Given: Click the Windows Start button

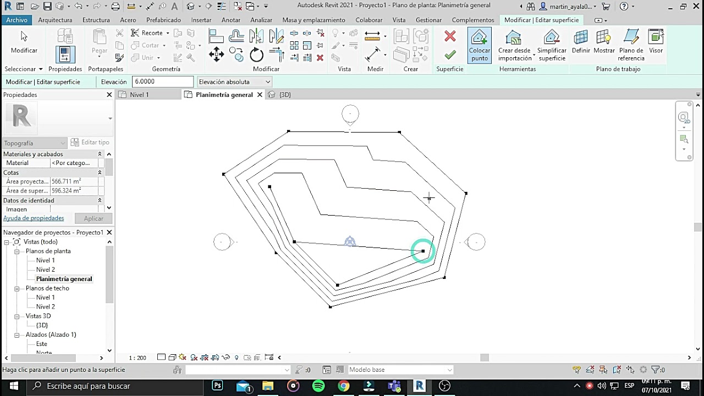Looking at the screenshot, I should point(14,386).
